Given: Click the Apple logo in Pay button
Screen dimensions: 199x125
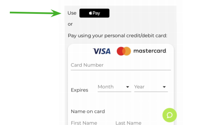Looking at the screenshot, I should click(x=90, y=13).
